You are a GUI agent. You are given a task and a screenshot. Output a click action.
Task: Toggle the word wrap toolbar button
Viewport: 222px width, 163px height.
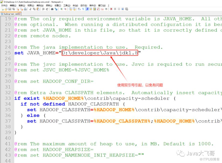point(79,9)
